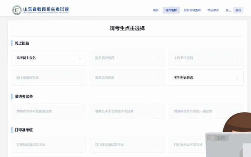The width and height of the screenshot is (251, 157).
Task: Log out with the 退出 button
Action: coord(238,10)
